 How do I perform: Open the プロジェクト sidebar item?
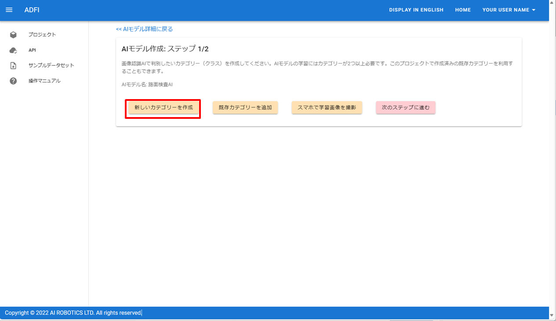click(44, 35)
